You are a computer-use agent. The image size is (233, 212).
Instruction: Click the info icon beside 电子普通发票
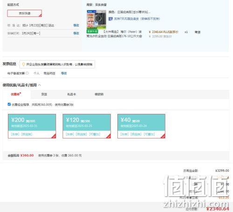[x=27, y=73]
